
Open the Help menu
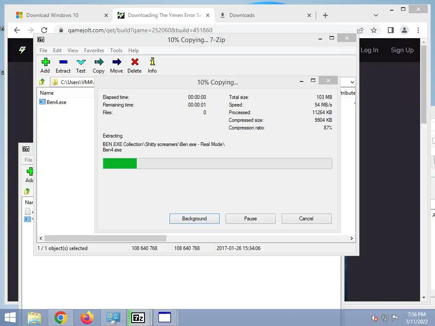133,51
